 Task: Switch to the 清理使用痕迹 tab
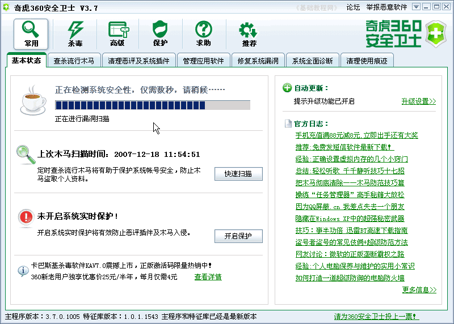pyautogui.click(x=367, y=61)
